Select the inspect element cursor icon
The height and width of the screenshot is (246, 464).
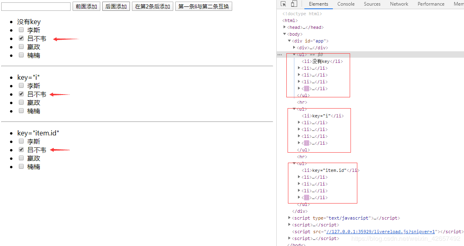[x=284, y=4]
